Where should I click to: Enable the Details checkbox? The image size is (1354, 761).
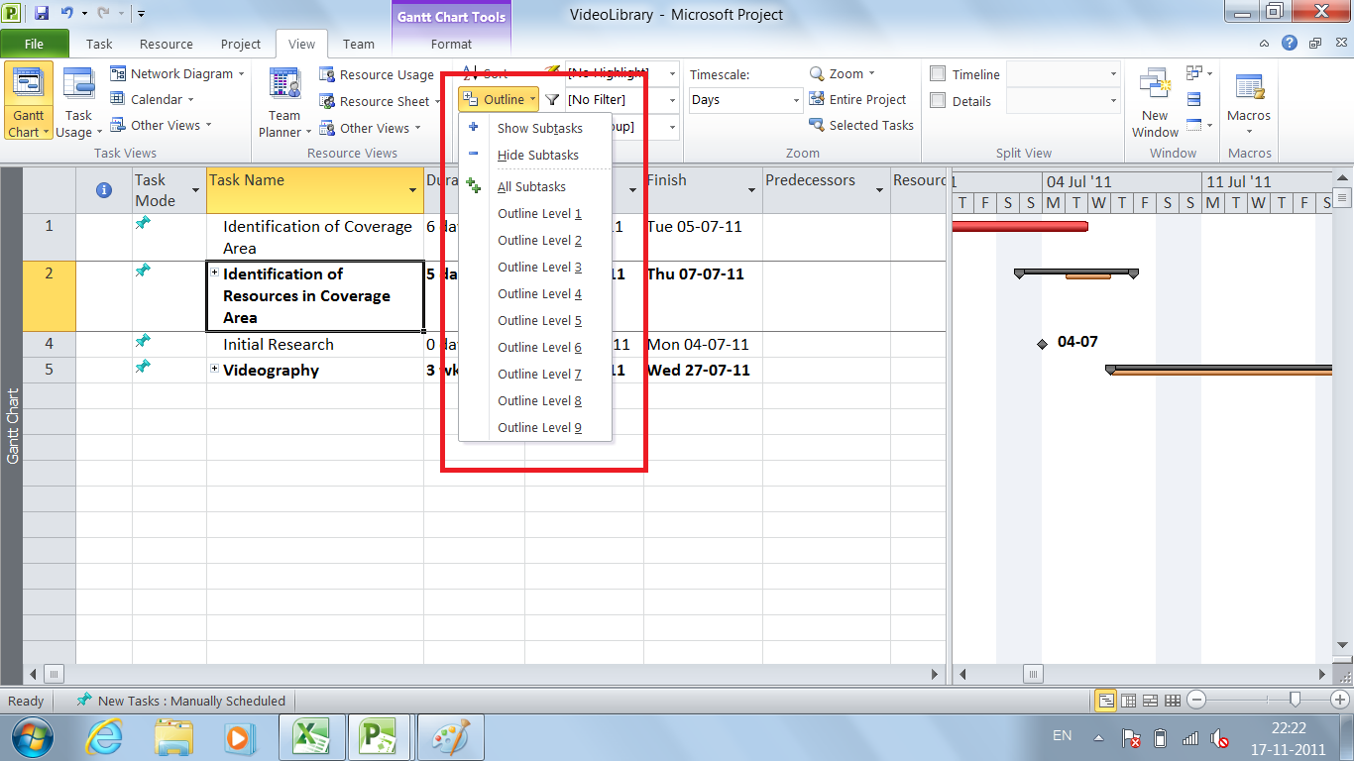pos(938,101)
